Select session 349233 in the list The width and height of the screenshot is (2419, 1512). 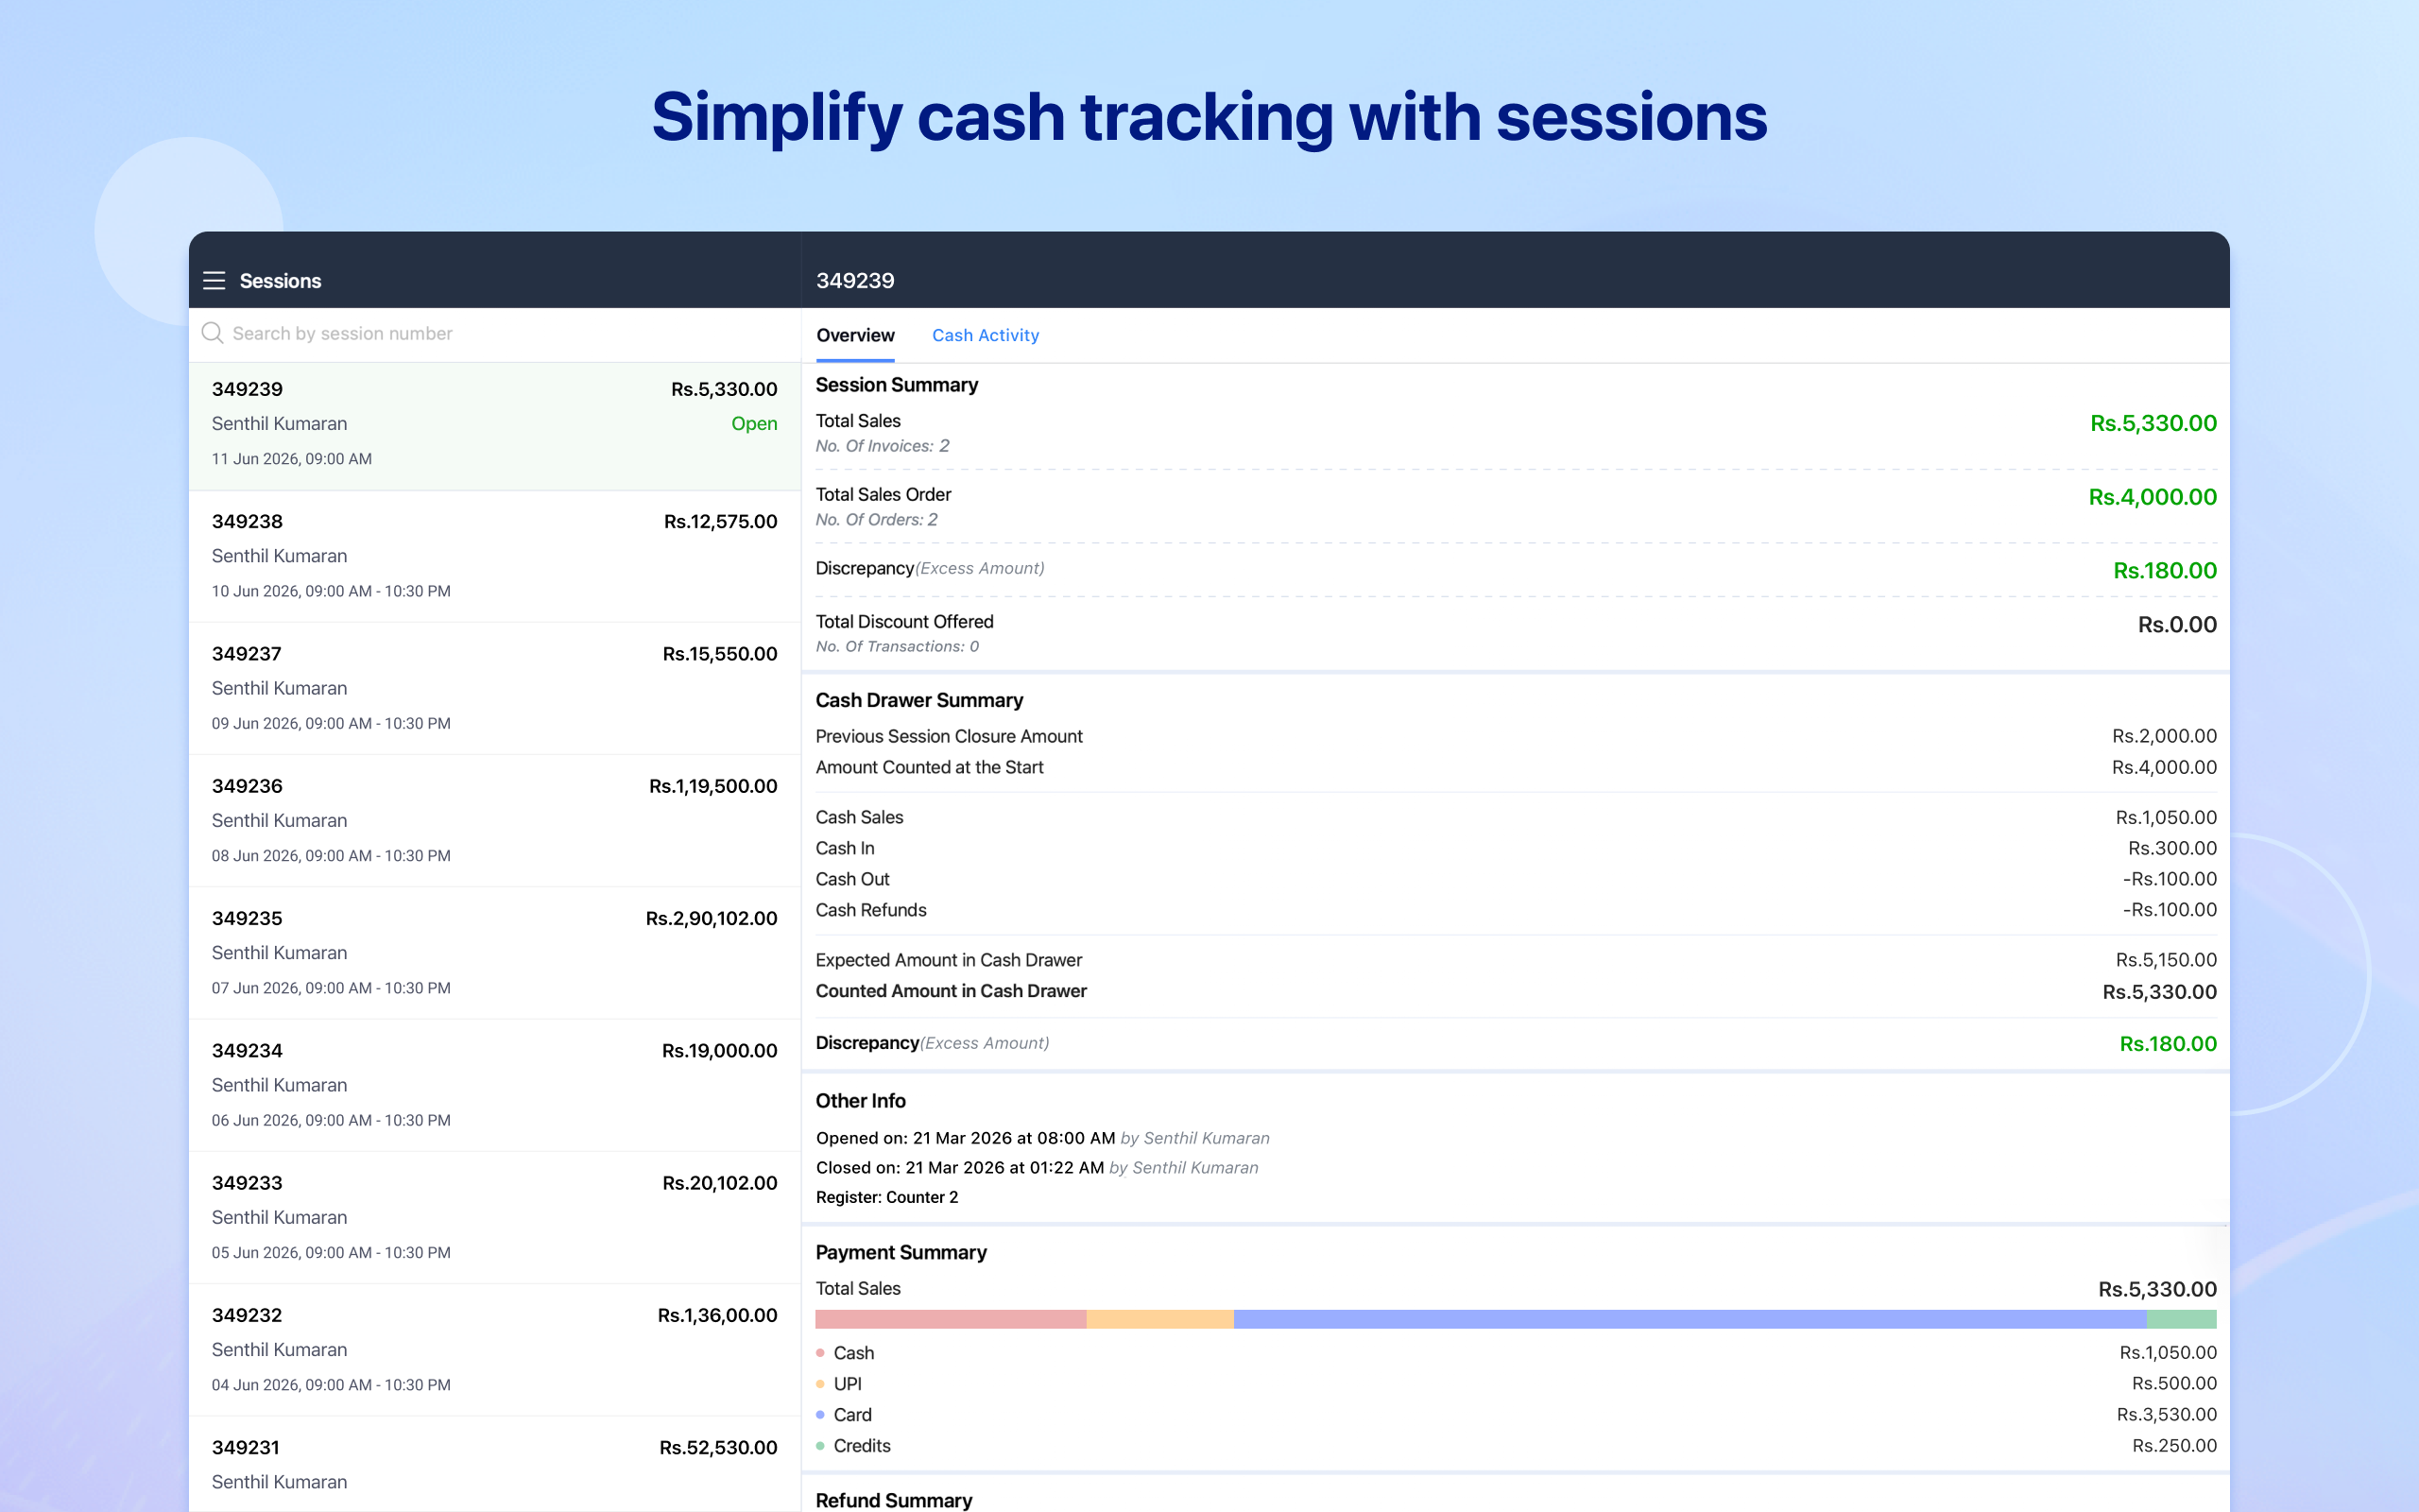click(x=495, y=1217)
